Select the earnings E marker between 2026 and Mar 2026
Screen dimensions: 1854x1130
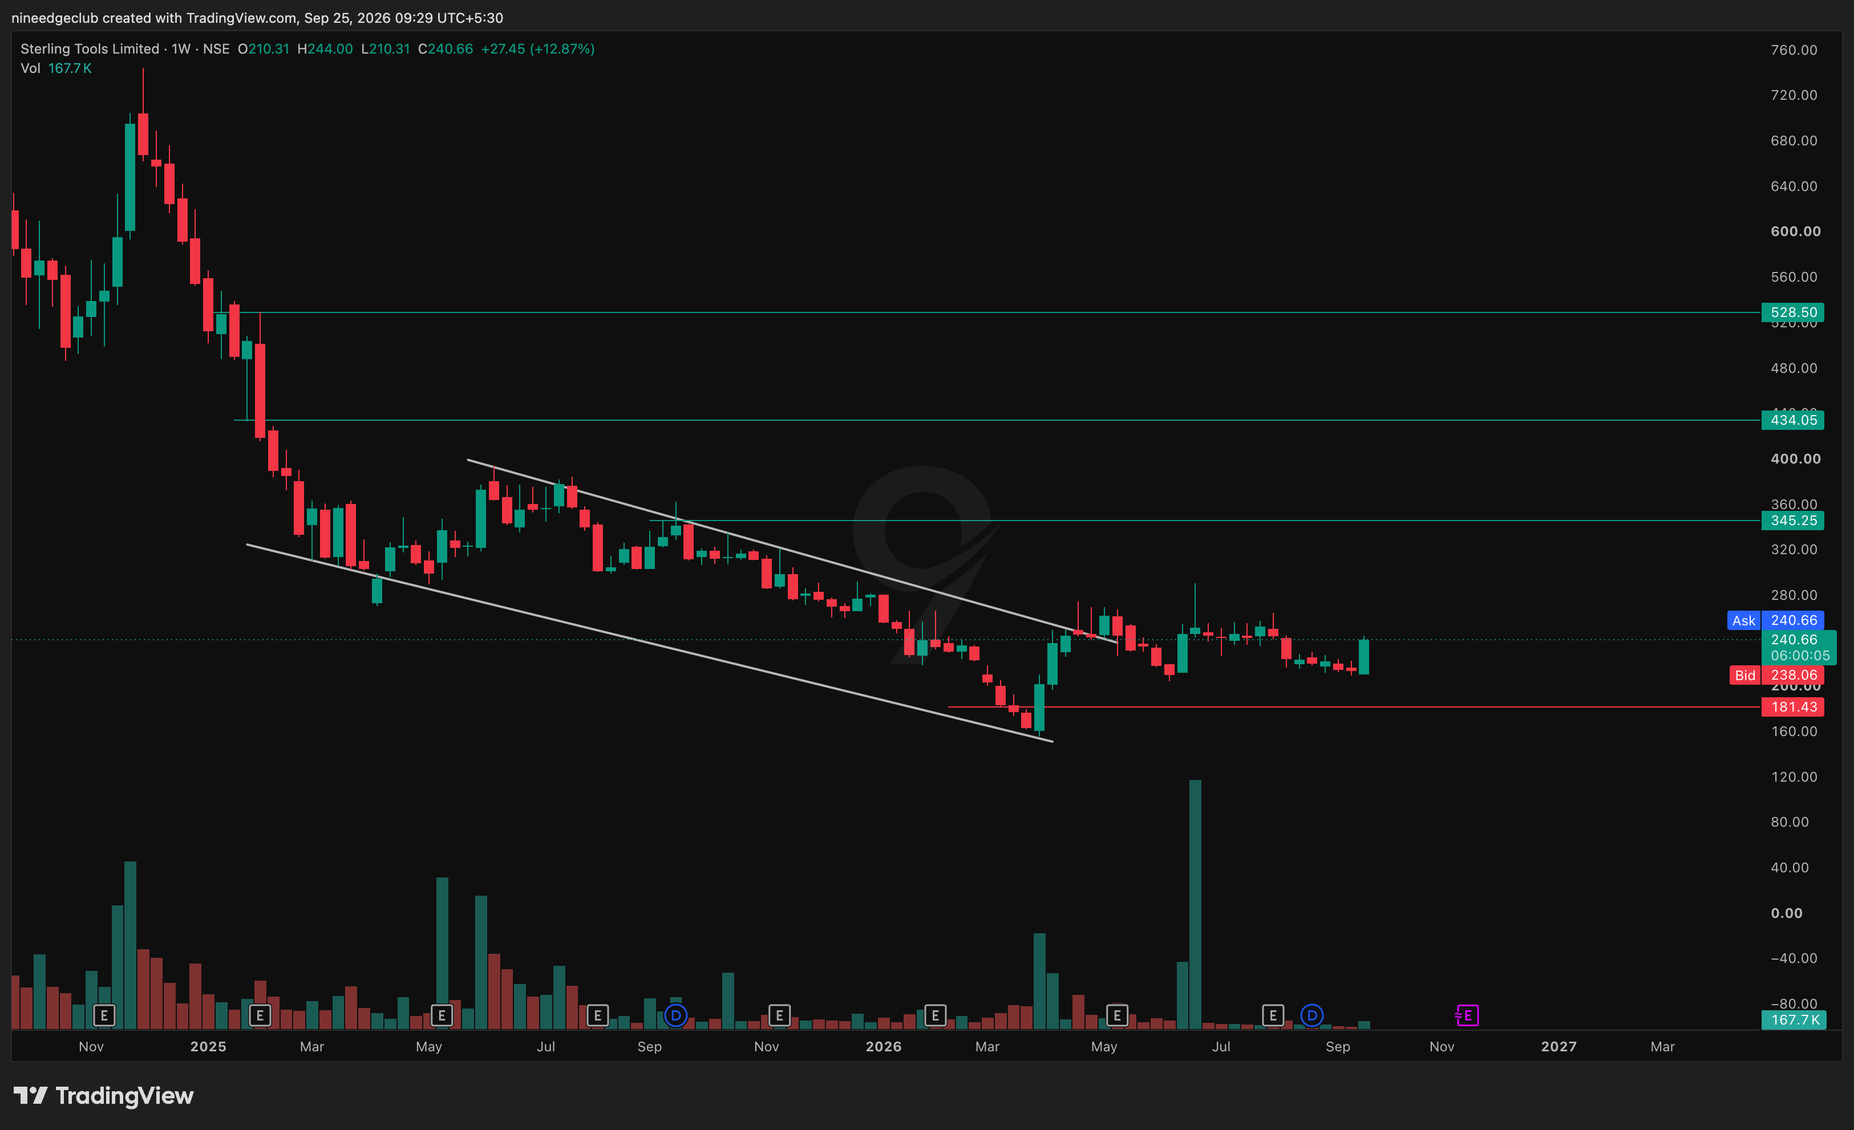point(936,1016)
